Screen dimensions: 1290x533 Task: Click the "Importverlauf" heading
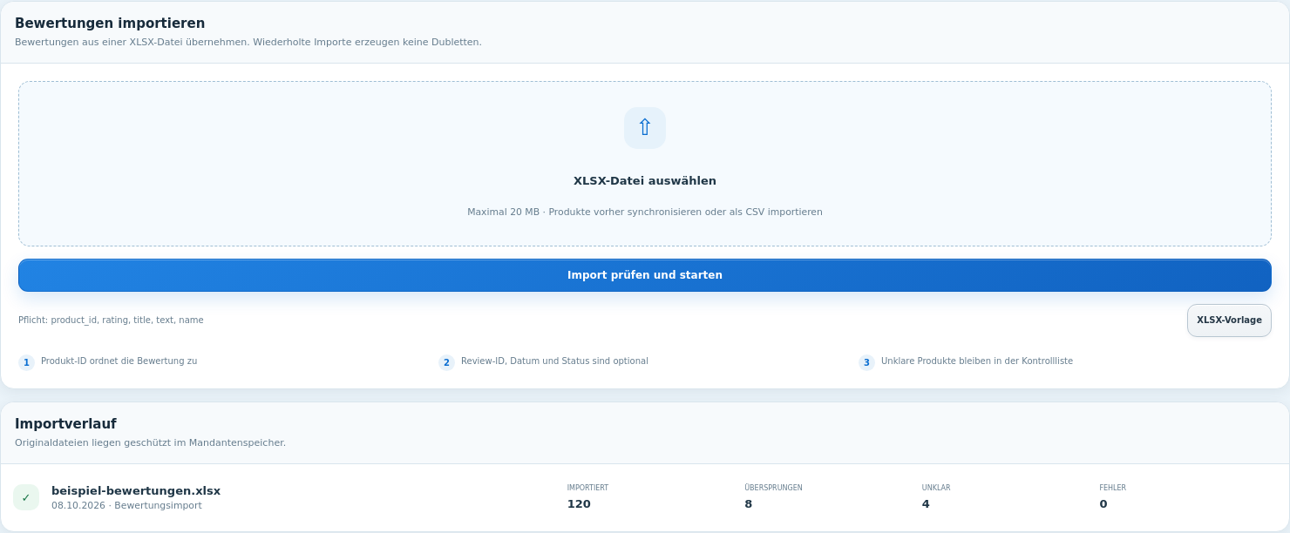click(65, 424)
